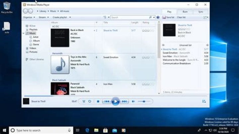Click Create playlist
Screen dimensions: 239x134
(x=60, y=17)
